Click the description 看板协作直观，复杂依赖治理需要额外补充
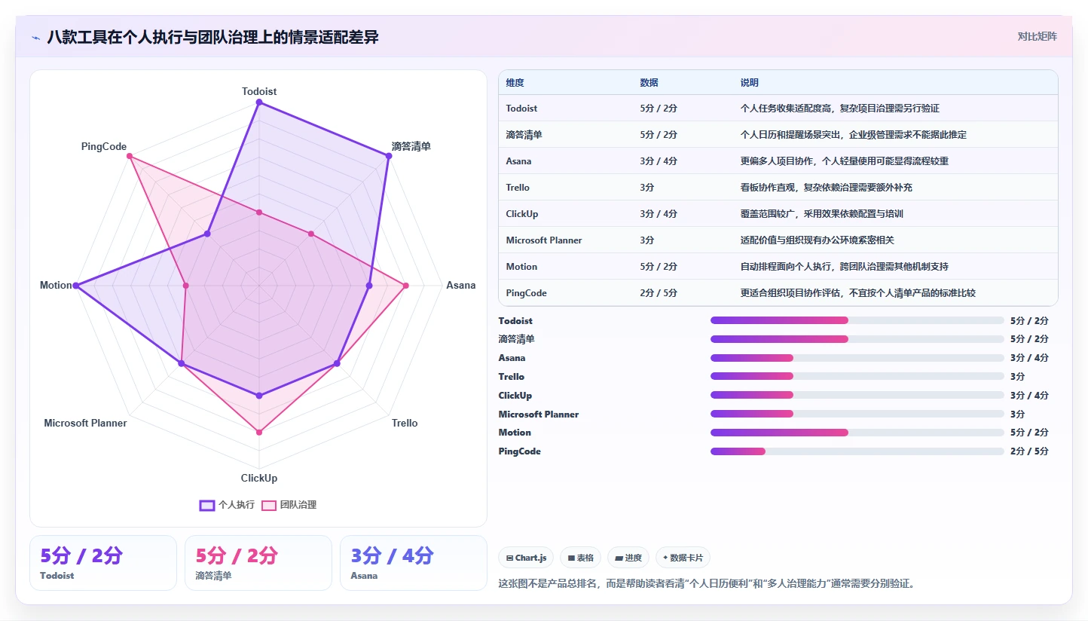Screen dimensions: 1088x621 coord(827,188)
